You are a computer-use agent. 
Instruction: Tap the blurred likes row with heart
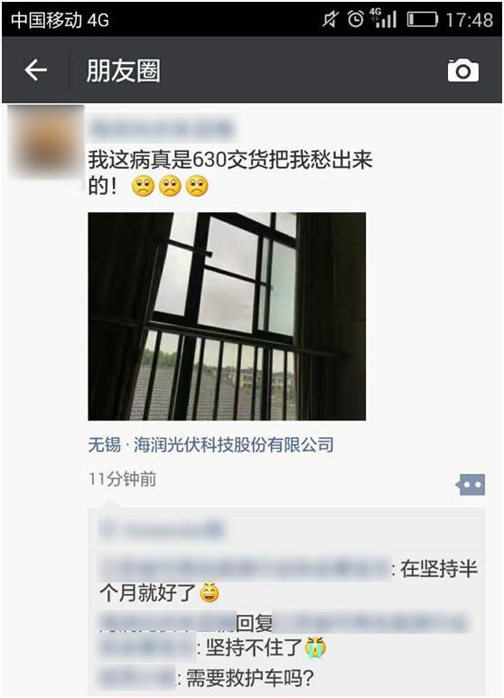pos(287,530)
